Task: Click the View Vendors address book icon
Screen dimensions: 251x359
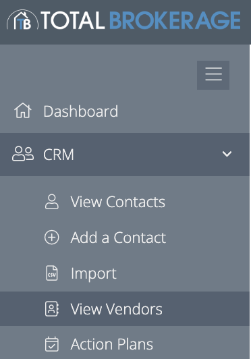Action: tap(52, 309)
